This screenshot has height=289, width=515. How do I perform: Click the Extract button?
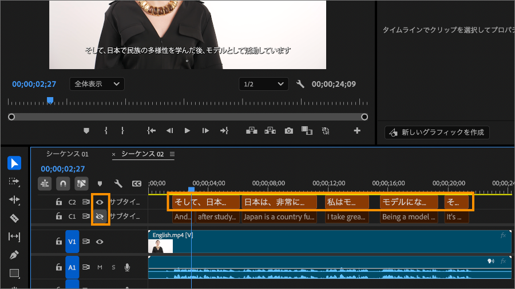[x=270, y=131]
